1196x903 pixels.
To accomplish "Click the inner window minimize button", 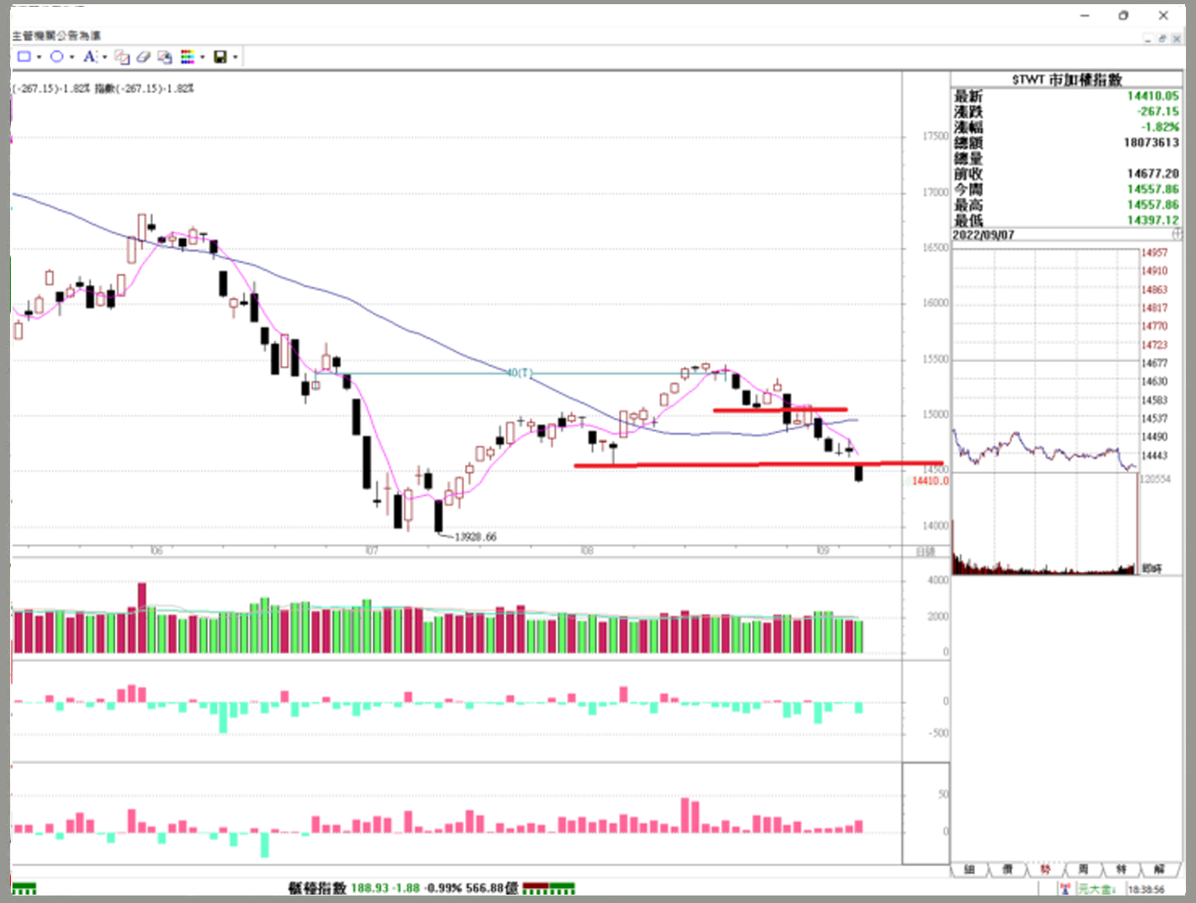I will pyautogui.click(x=1148, y=38).
